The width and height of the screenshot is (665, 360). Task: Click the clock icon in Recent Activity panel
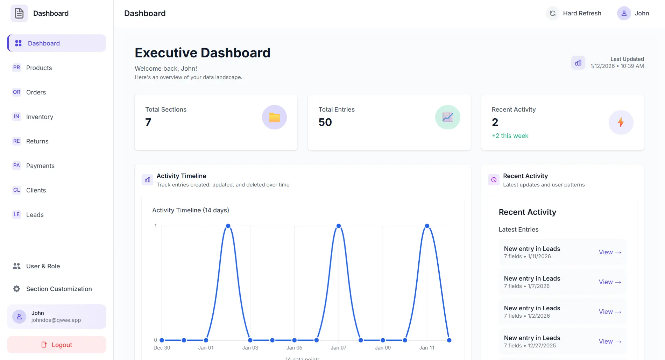tap(493, 179)
